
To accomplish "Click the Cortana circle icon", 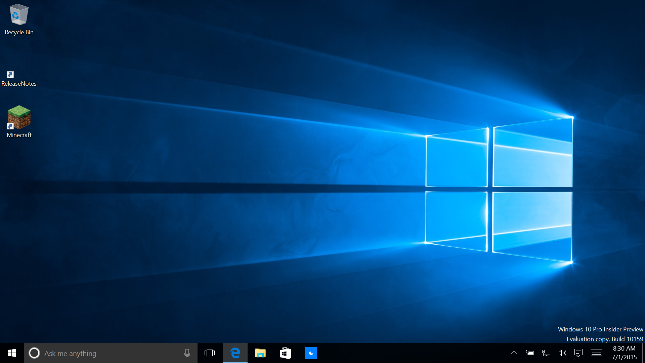I will (34, 353).
